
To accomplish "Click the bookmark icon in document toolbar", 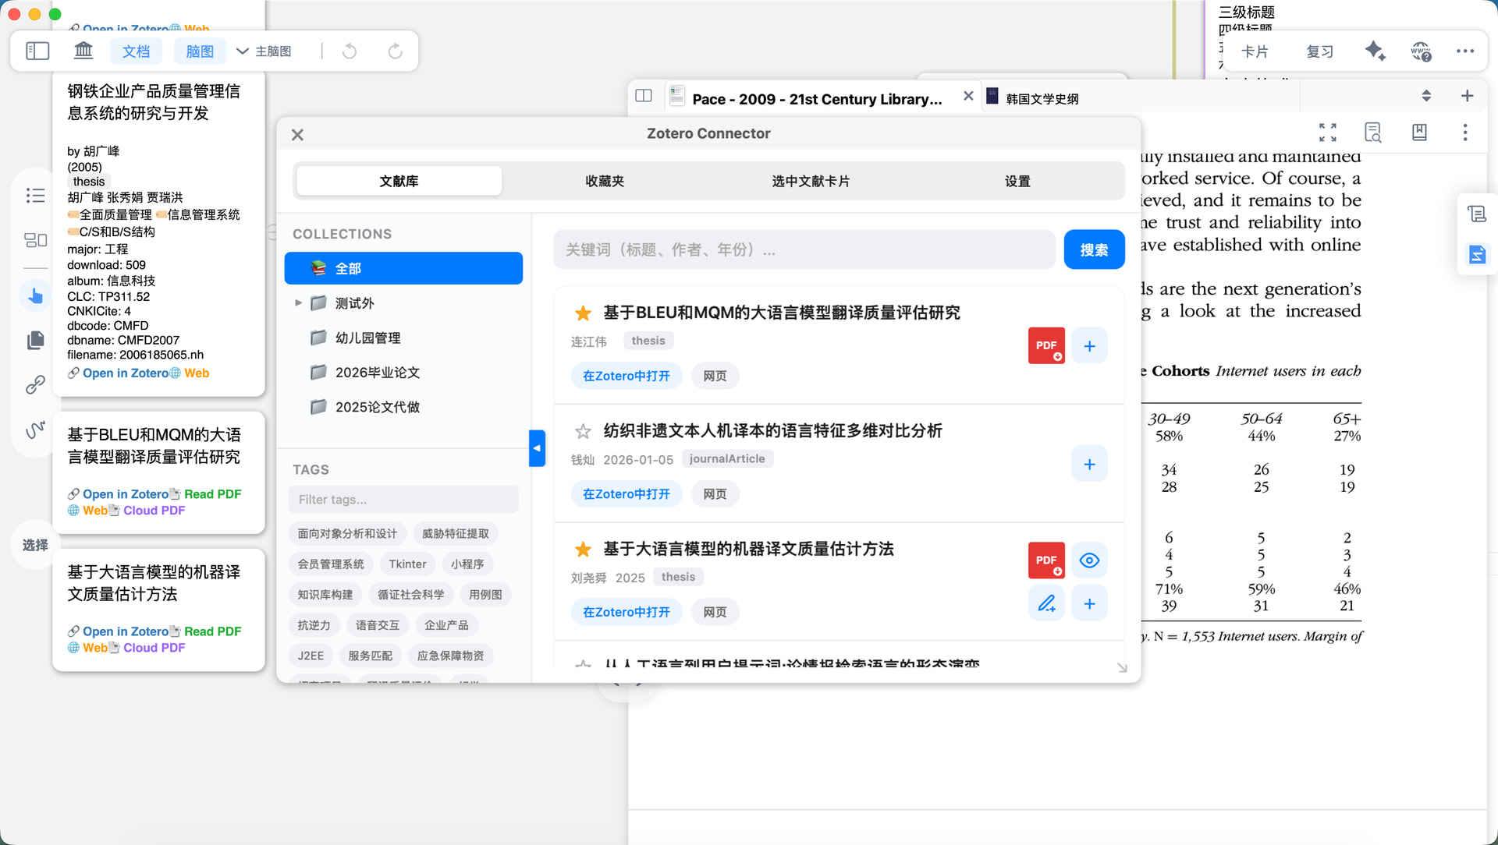I will [1419, 133].
